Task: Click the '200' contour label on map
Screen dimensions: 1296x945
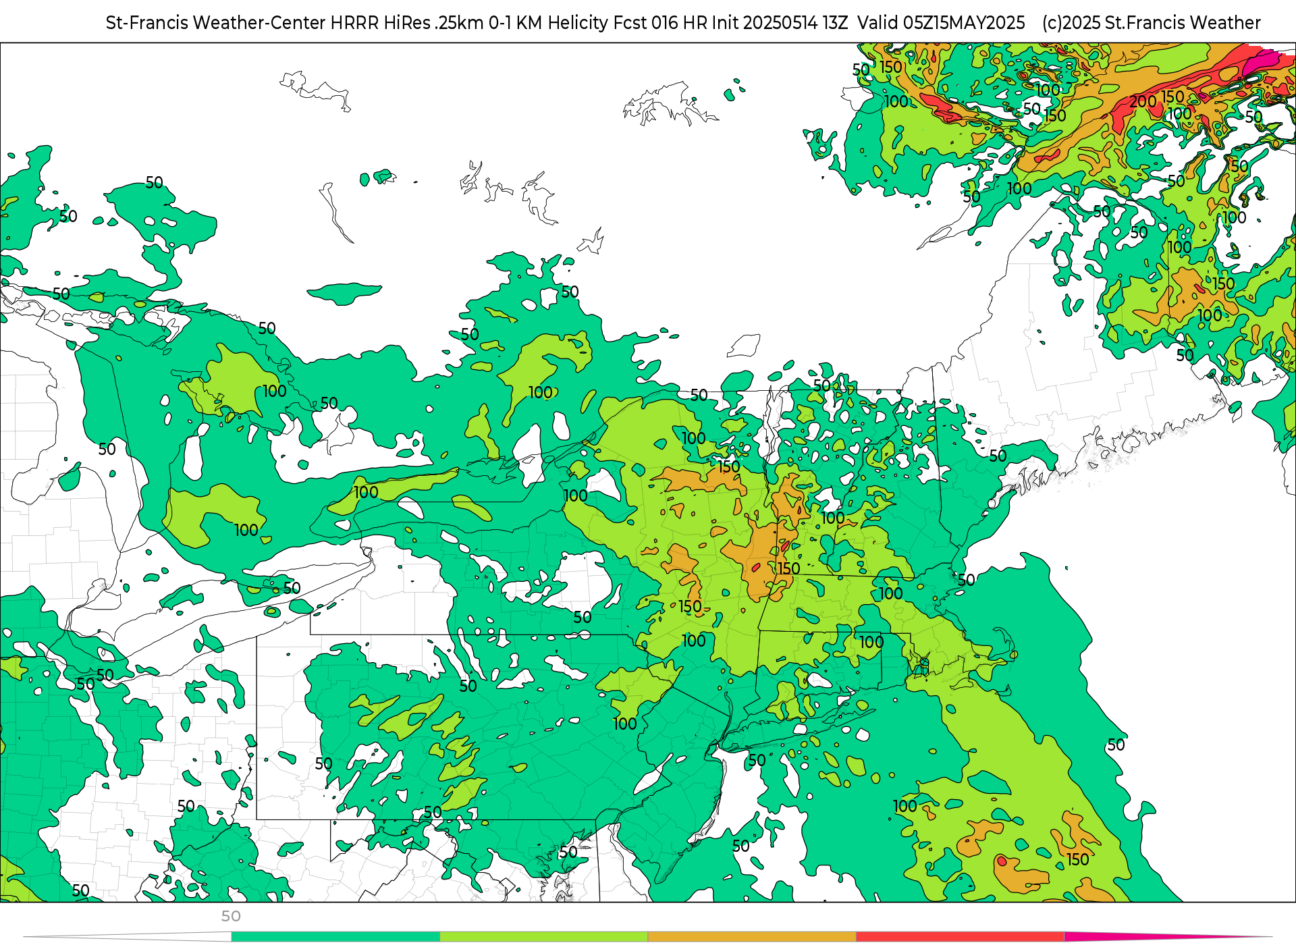Action: point(1143,102)
